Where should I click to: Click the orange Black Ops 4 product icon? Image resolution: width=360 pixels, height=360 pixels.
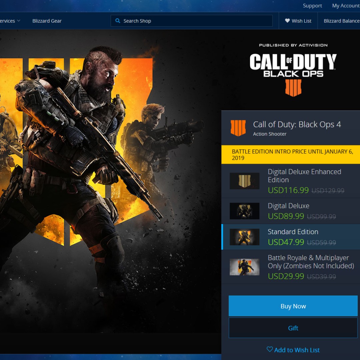(x=238, y=128)
